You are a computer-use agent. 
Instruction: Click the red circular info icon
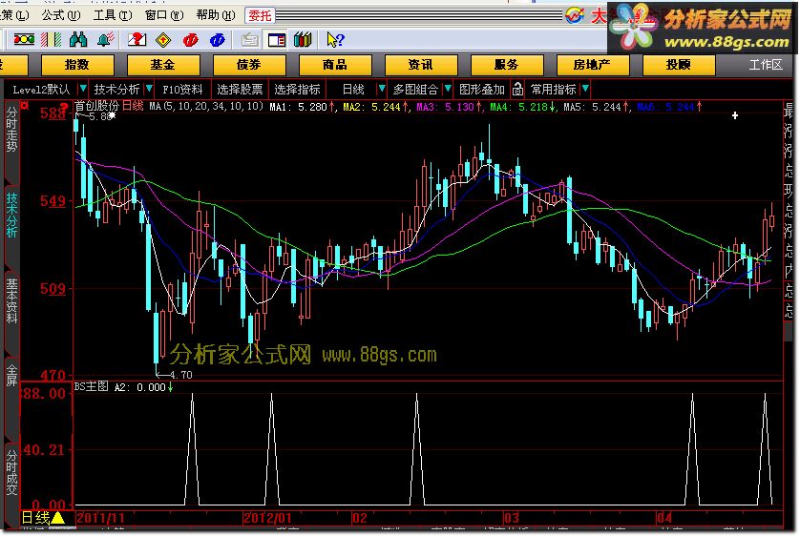coord(190,39)
